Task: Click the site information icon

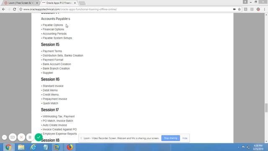Action: tap(21, 9)
